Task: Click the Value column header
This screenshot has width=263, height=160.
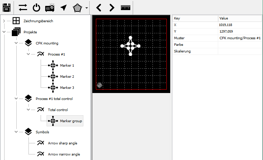Action: point(240,18)
